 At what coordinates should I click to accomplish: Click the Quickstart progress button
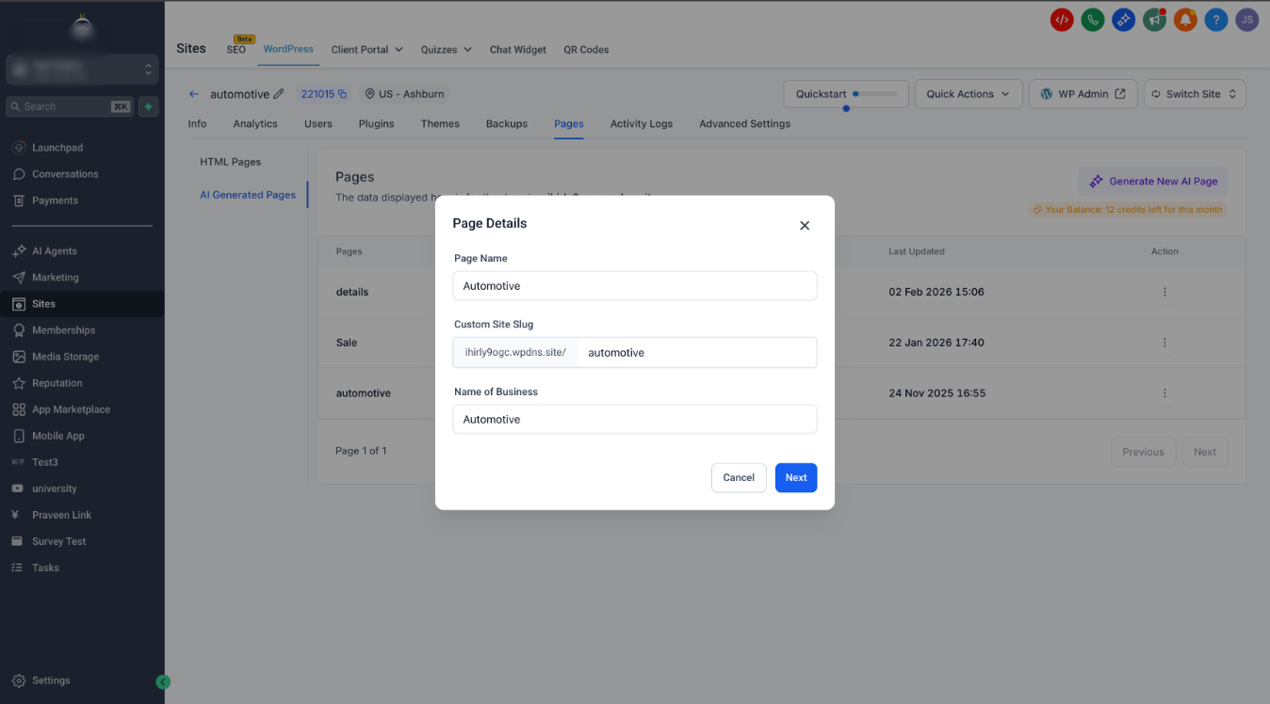click(x=846, y=94)
